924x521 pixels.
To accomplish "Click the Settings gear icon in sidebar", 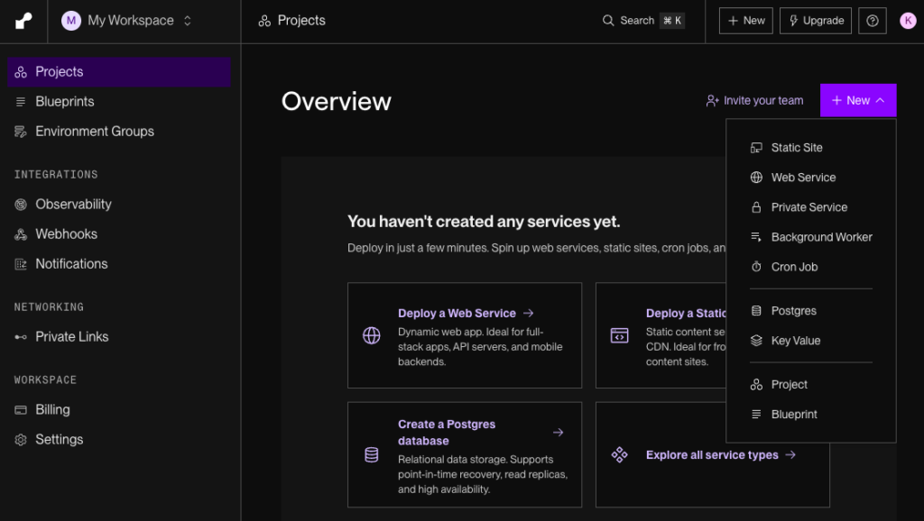I will (21, 440).
